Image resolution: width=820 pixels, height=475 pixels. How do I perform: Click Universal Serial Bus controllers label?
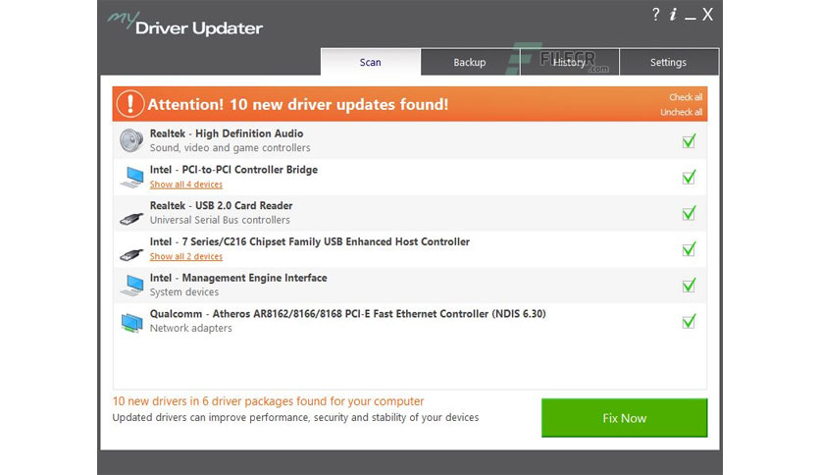tap(220, 220)
